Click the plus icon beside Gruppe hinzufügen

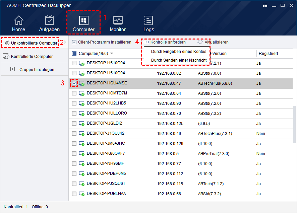point(12,69)
